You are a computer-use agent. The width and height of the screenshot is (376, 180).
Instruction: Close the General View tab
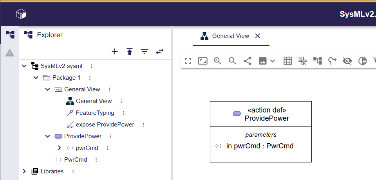pos(258,36)
